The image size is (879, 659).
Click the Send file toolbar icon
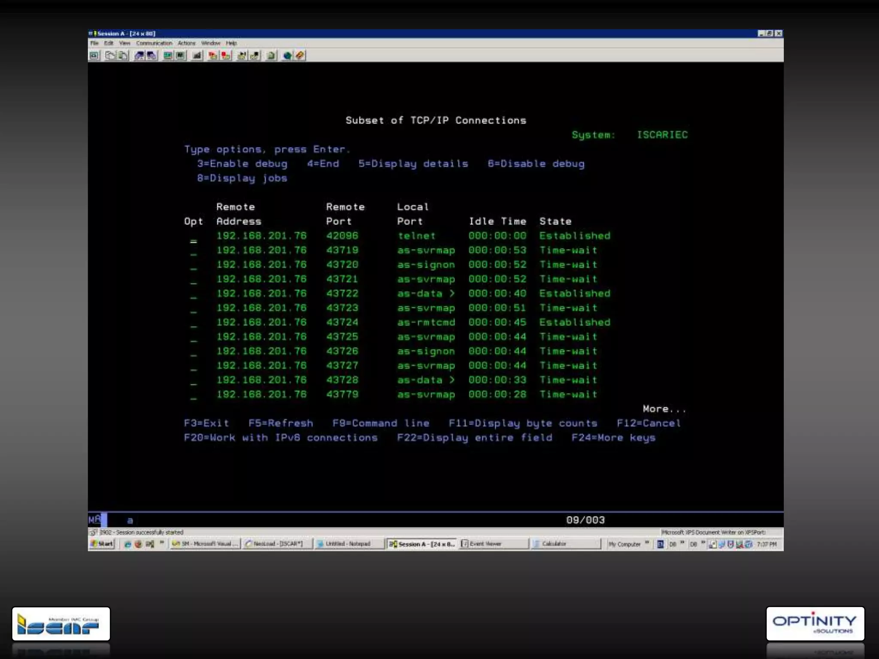139,55
